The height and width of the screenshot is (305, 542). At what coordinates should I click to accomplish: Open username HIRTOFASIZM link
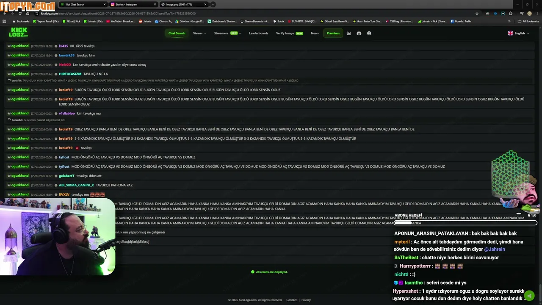pos(70,74)
